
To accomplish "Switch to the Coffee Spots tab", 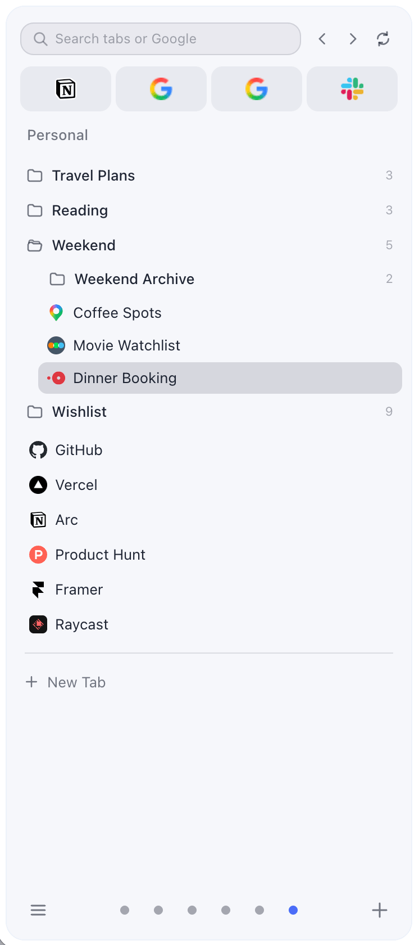I will (117, 312).
